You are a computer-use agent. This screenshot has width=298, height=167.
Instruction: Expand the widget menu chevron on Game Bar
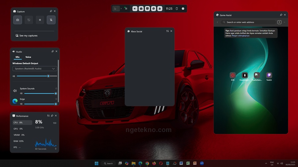pyautogui.click(x=121, y=9)
